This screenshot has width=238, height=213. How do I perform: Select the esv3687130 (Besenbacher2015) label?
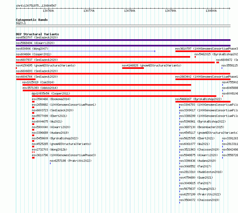202,127
